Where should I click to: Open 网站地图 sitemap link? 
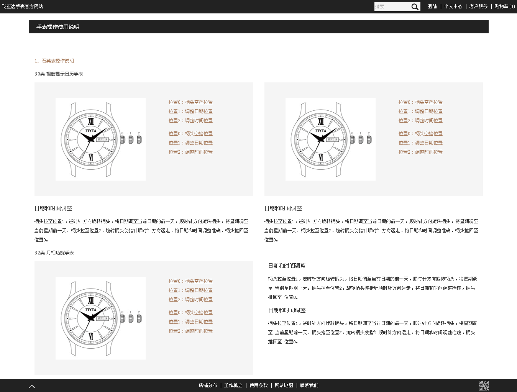pyautogui.click(x=284, y=385)
